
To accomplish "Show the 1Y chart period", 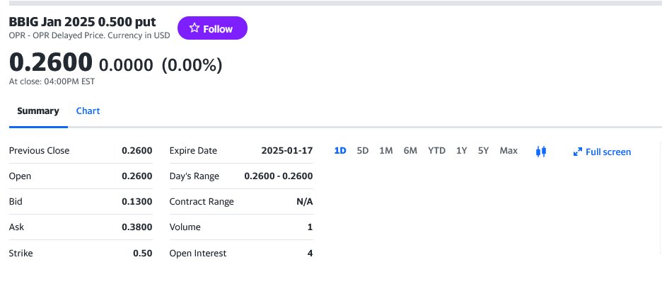I will (461, 151).
